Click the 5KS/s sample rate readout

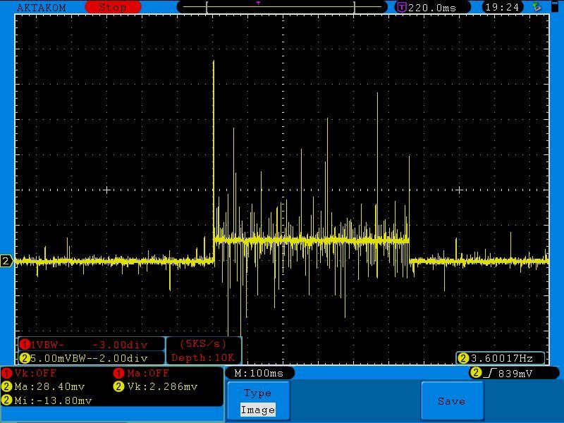(204, 344)
